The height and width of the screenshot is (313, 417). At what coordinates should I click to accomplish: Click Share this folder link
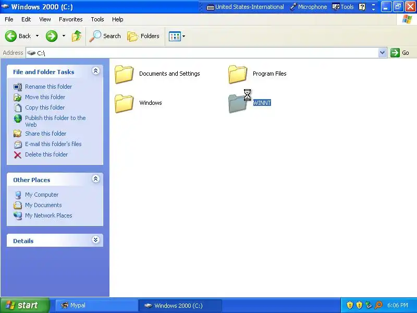point(45,134)
